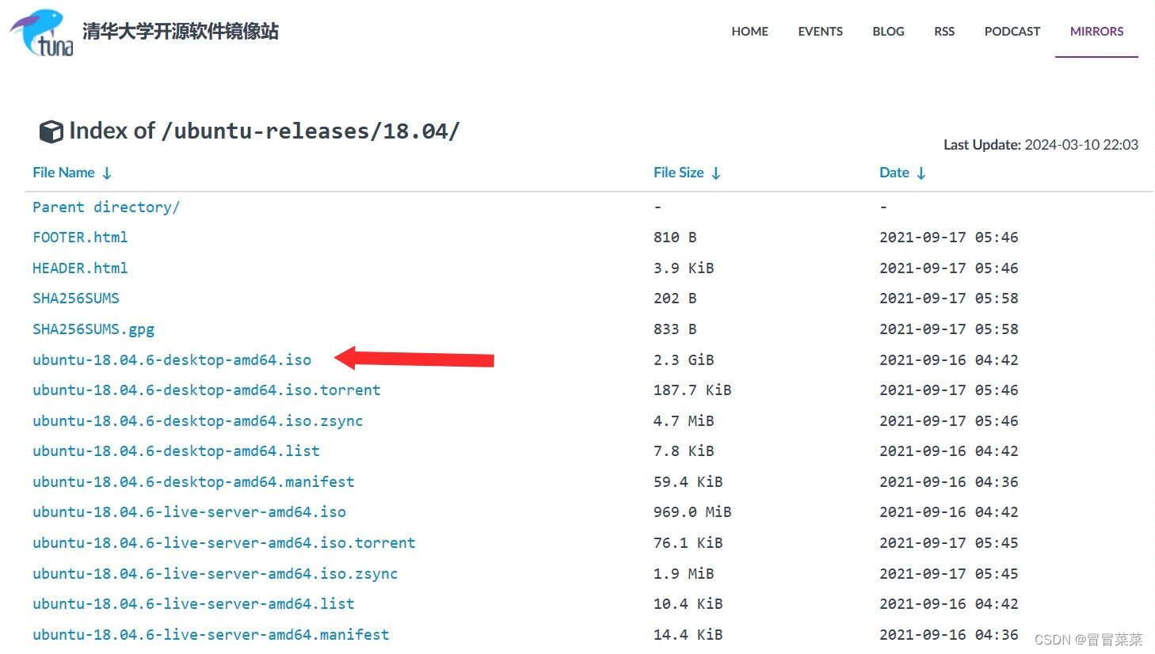Image resolution: width=1155 pixels, height=654 pixels.
Task: Download SHA256SUMS.gpg signature file
Action: (93, 329)
